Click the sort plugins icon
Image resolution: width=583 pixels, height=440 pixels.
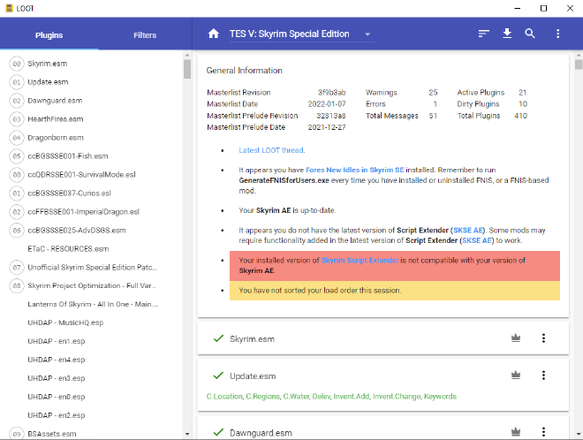tap(483, 34)
